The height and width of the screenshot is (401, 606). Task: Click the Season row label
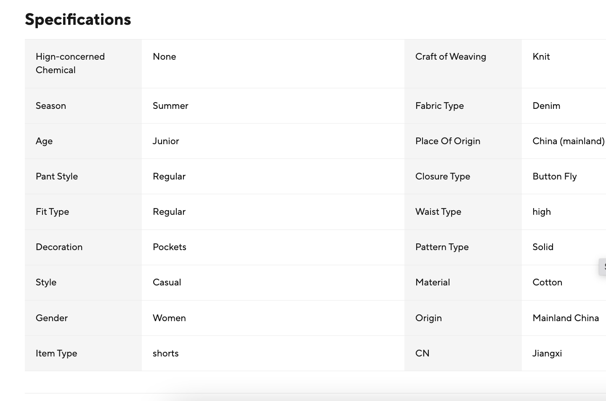click(x=51, y=106)
